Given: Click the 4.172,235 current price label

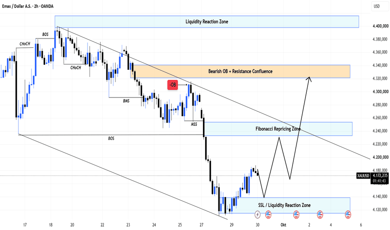Looking at the screenshot, I should tap(380, 176).
